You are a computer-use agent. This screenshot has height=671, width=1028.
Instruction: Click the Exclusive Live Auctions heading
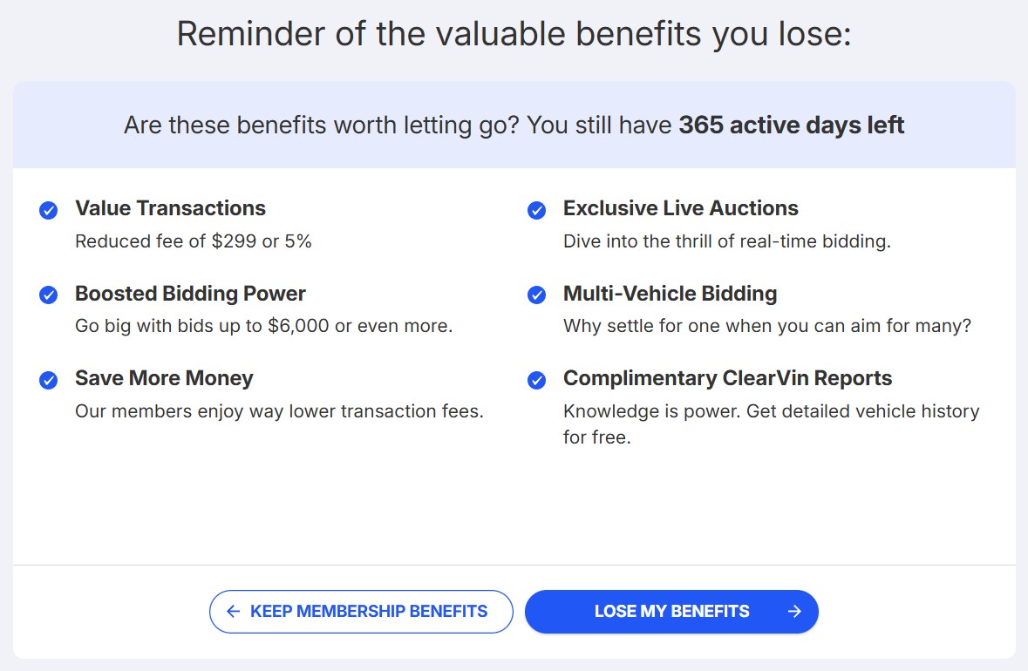tap(680, 208)
